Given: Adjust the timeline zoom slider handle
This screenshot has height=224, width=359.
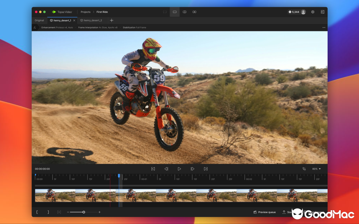Looking at the screenshot, I should click(x=84, y=212).
